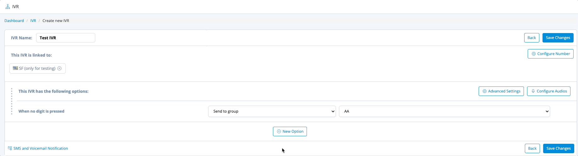
Task: Expand the AA group selection dropdown
Action: pos(444,111)
